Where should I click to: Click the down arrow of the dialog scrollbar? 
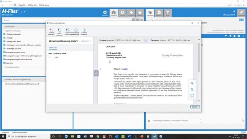199,101
